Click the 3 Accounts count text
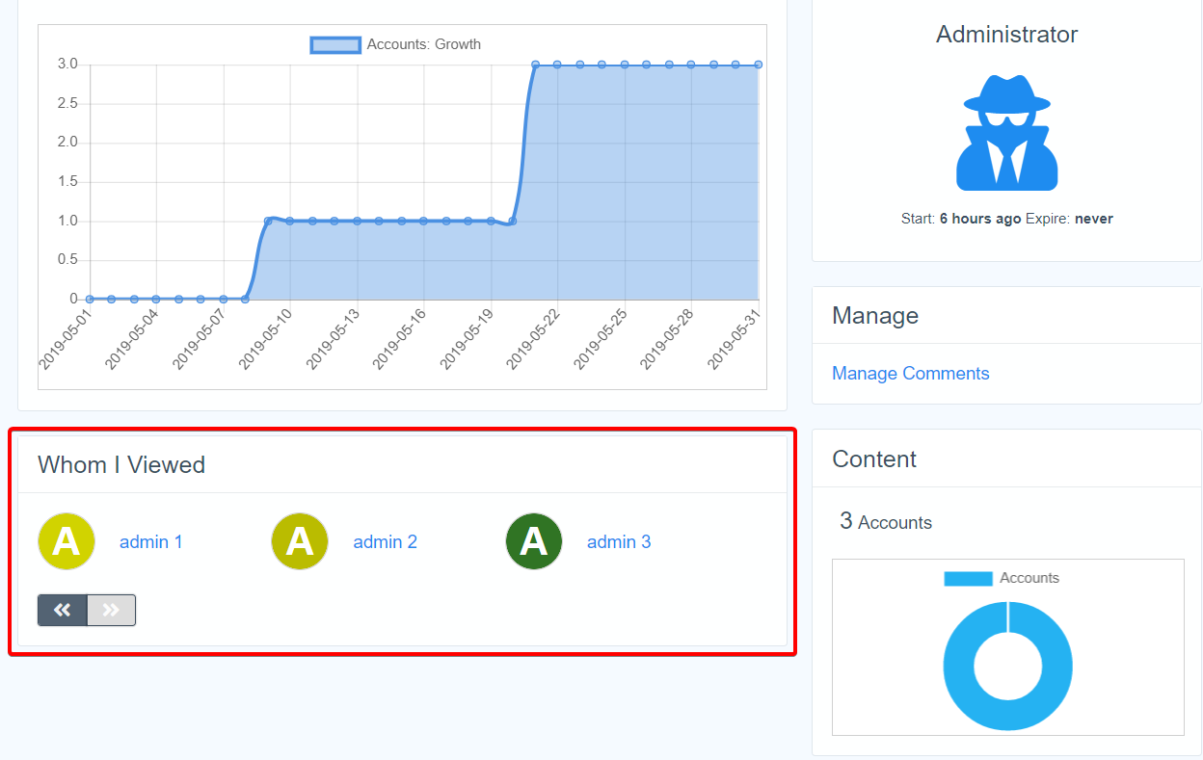Screen dimensions: 1203x760 pyautogui.click(x=885, y=522)
